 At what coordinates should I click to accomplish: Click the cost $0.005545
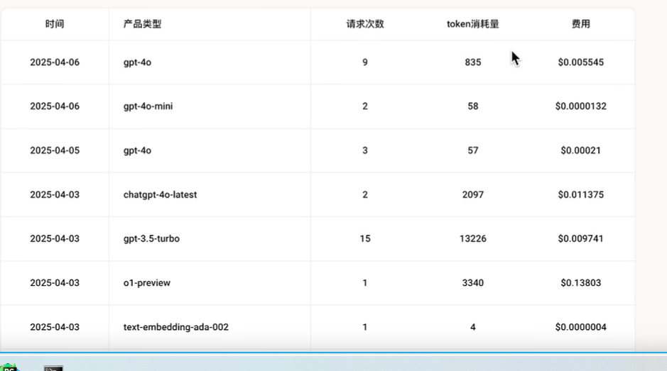coord(580,62)
